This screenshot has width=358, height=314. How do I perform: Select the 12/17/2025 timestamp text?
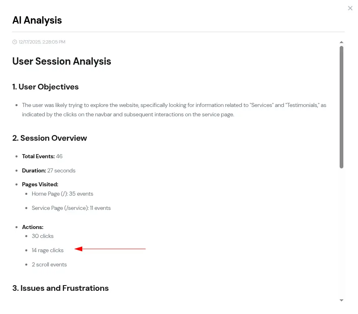coord(42,42)
